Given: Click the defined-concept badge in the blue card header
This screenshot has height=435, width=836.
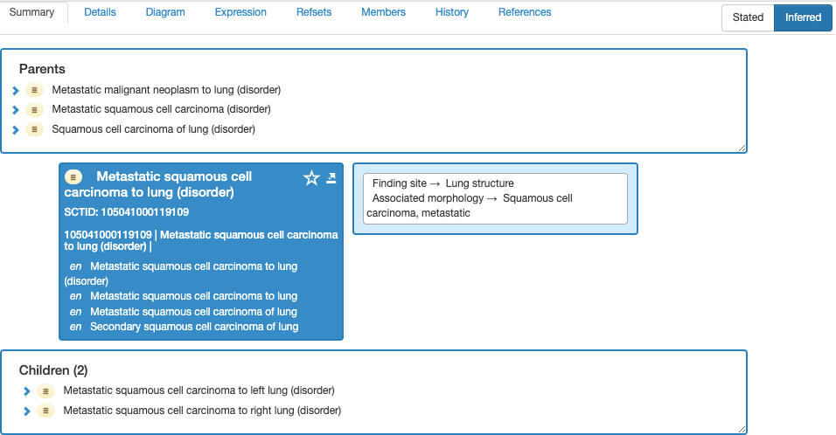Looking at the screenshot, I should [x=73, y=176].
